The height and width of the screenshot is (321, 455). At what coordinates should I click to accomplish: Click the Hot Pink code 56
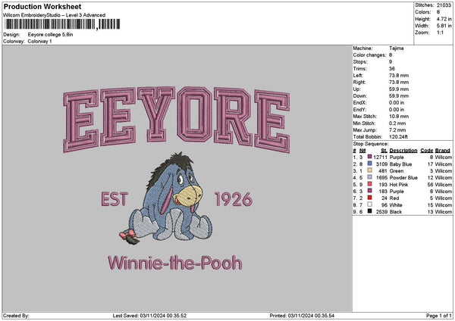point(430,185)
